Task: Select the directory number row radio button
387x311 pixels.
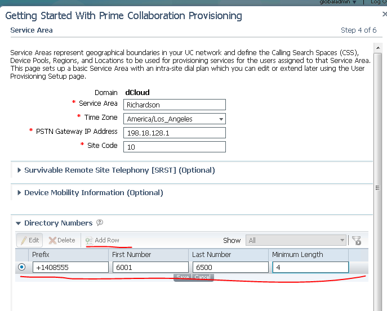Action: click(x=22, y=267)
